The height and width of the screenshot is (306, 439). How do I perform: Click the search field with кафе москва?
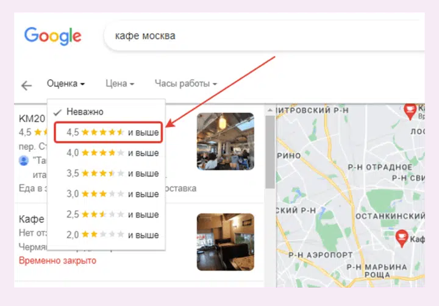(264, 36)
